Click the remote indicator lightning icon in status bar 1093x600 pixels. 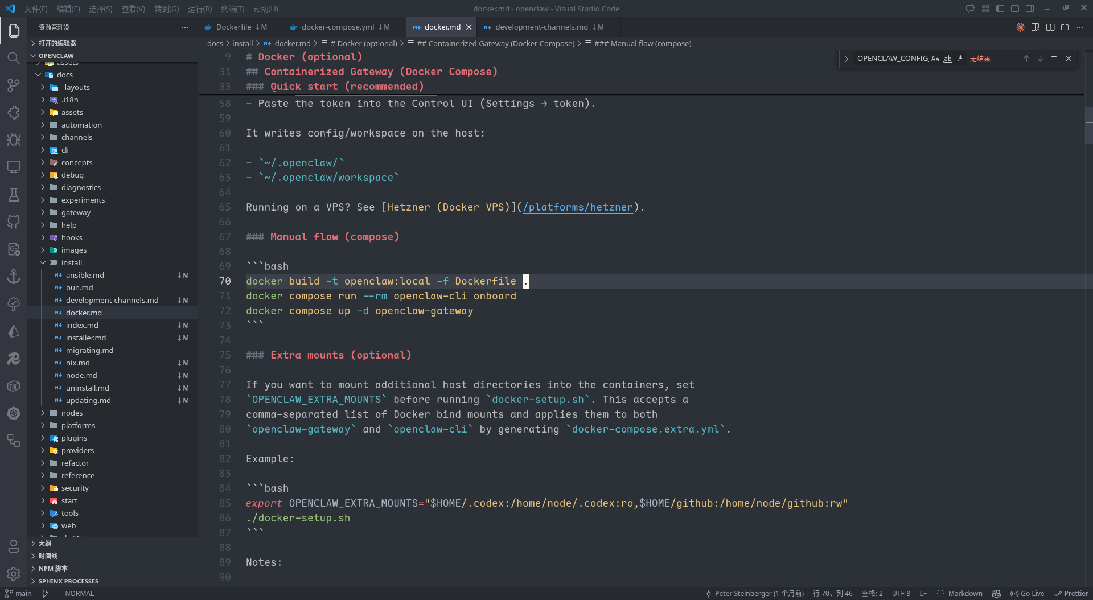tap(45, 593)
